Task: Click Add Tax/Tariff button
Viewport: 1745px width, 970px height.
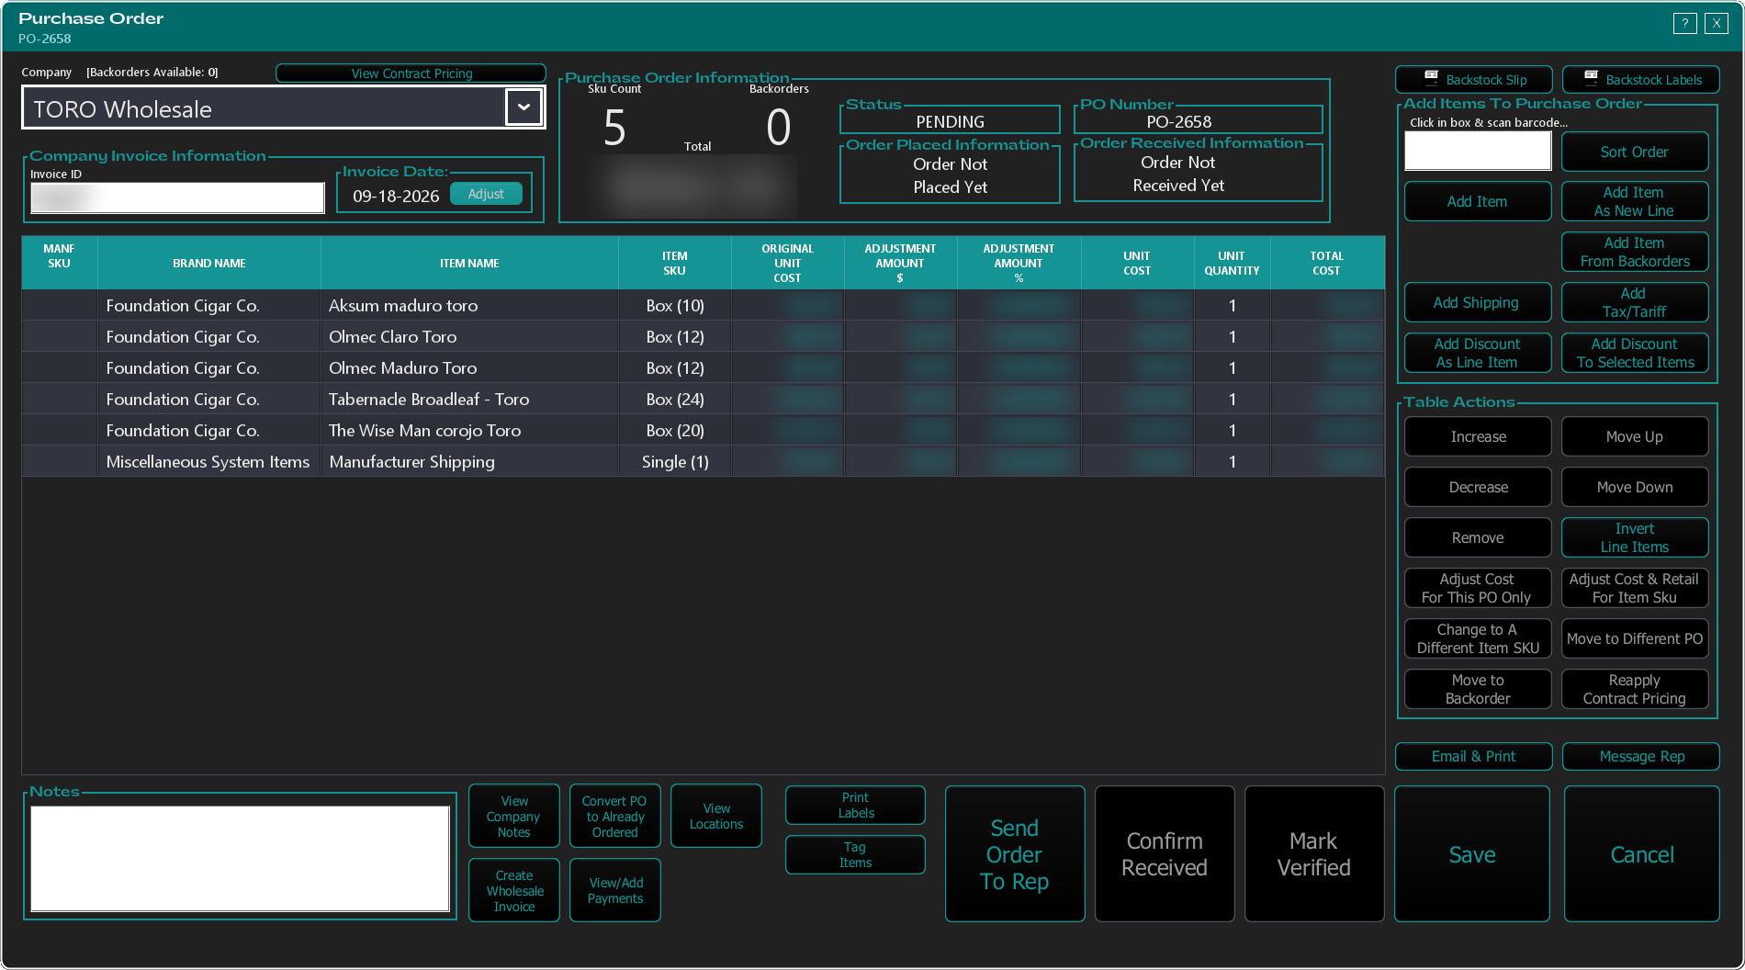Action: tap(1635, 302)
